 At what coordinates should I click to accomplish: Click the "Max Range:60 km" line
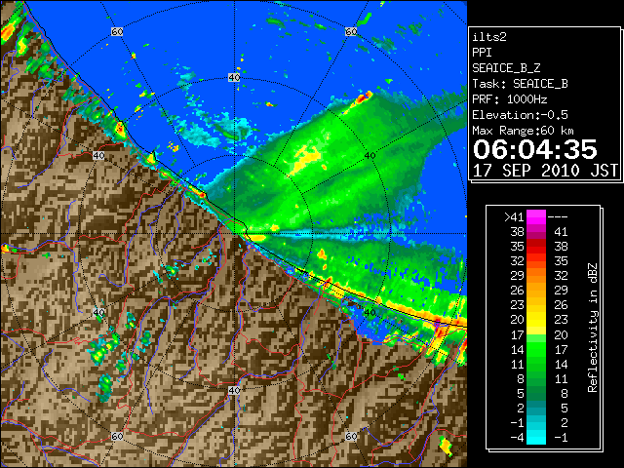[523, 131]
